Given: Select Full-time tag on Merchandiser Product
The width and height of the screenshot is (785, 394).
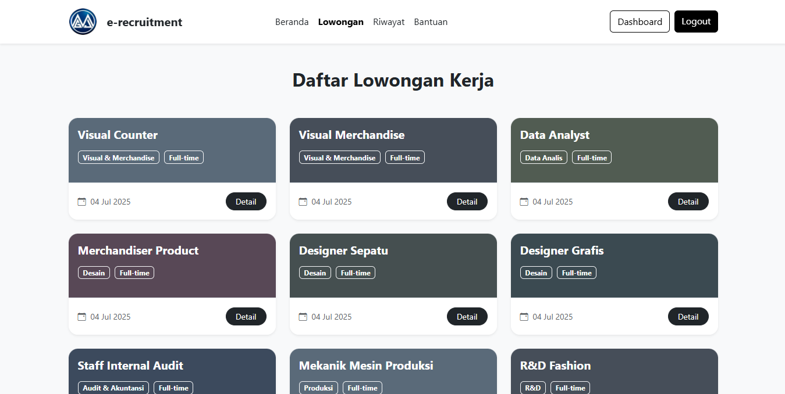Looking at the screenshot, I should (x=134, y=273).
